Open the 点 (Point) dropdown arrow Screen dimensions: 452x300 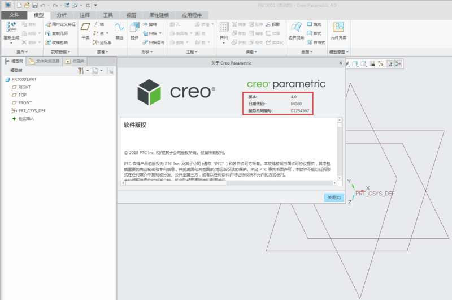pos(107,33)
